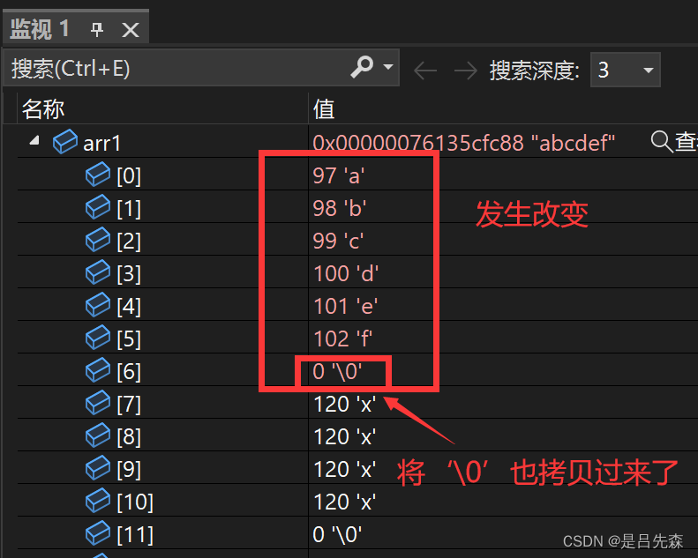Click the cube icon of element [6]
This screenshot has height=558, width=698.
pos(97,370)
